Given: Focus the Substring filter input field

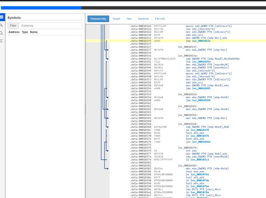Looking at the screenshot, I should tap(50, 26).
